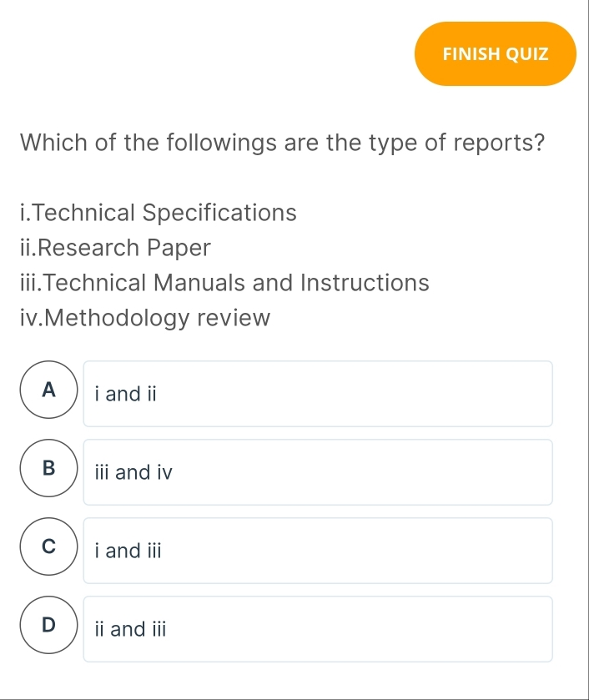Click the 'Methodology review' list item
Screen dimensions: 589x700
pyautogui.click(x=145, y=318)
